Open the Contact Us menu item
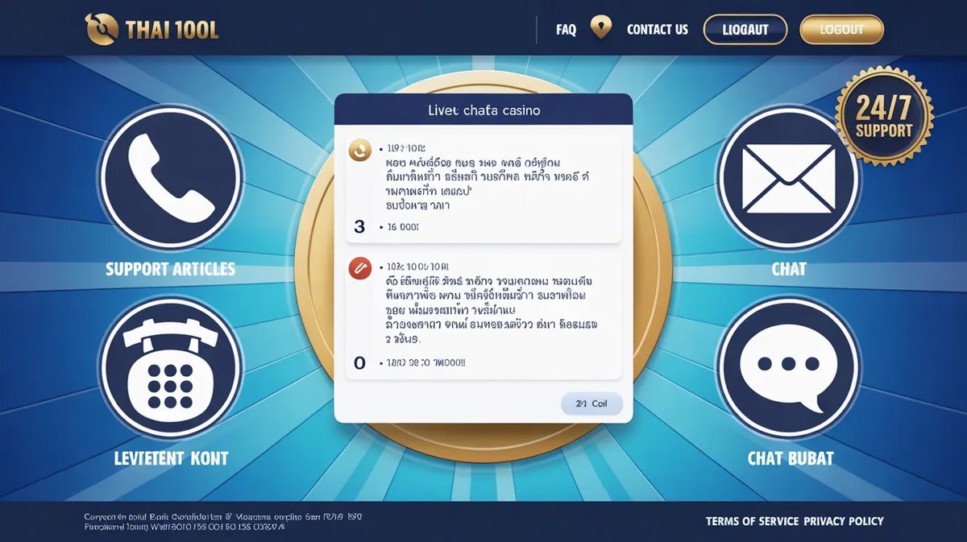967x542 pixels. click(658, 30)
